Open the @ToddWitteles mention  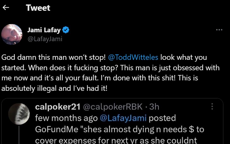(133, 58)
